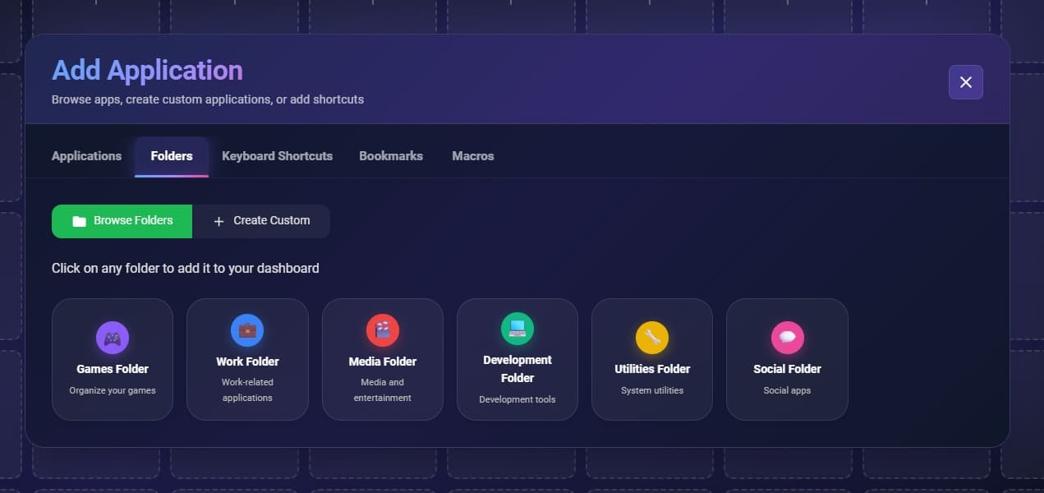Add folder via 'Development tools' description
The height and width of the screenshot is (493, 1044).
pyautogui.click(x=517, y=399)
